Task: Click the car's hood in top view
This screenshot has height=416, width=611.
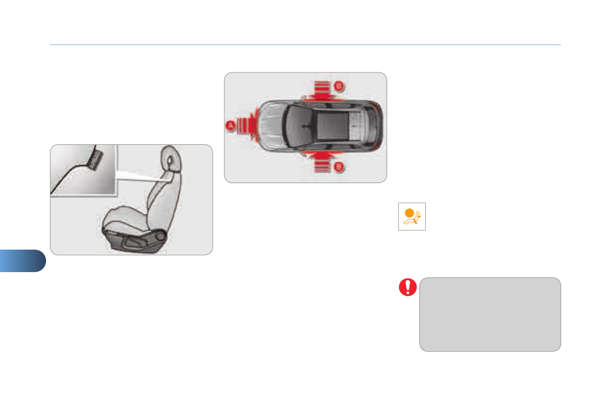Action: tap(270, 126)
